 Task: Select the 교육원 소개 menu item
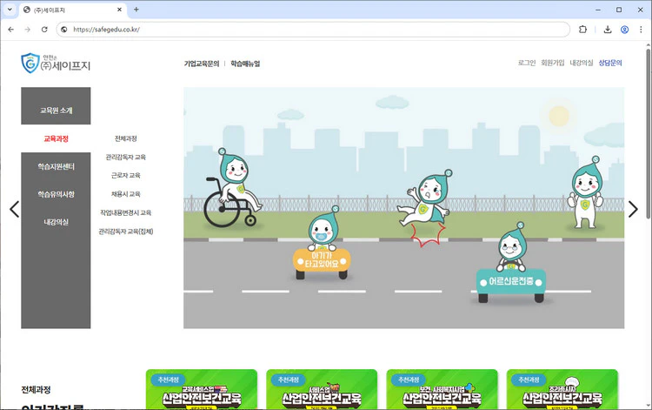click(x=56, y=111)
